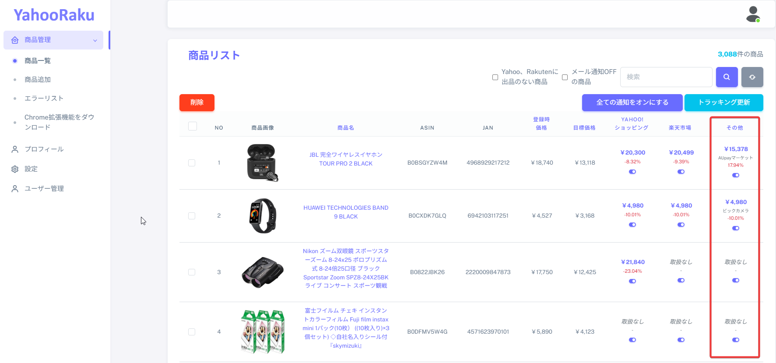776x363 pixels.
Task: Click the person icon for プロフィール
Action: click(15, 149)
